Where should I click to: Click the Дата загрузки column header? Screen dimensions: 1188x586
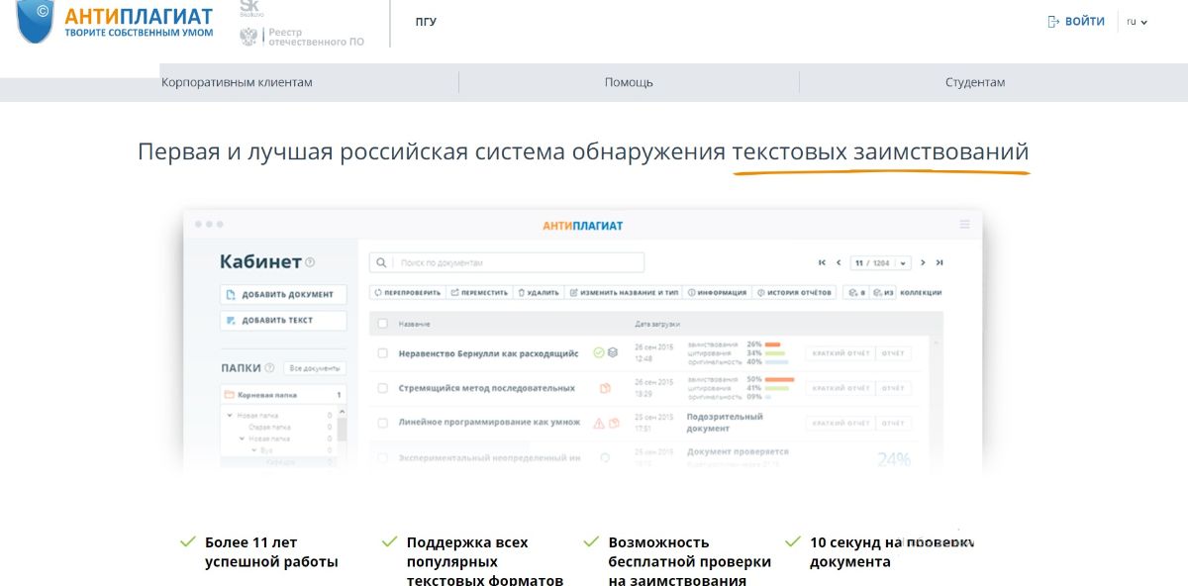click(658, 324)
